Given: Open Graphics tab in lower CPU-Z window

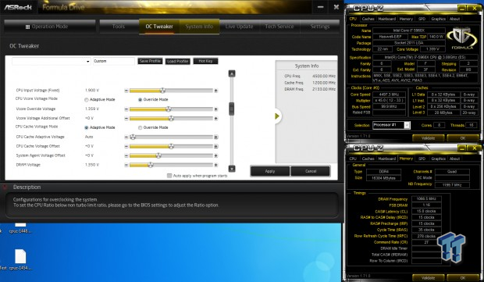Looking at the screenshot, I should coord(438,159).
